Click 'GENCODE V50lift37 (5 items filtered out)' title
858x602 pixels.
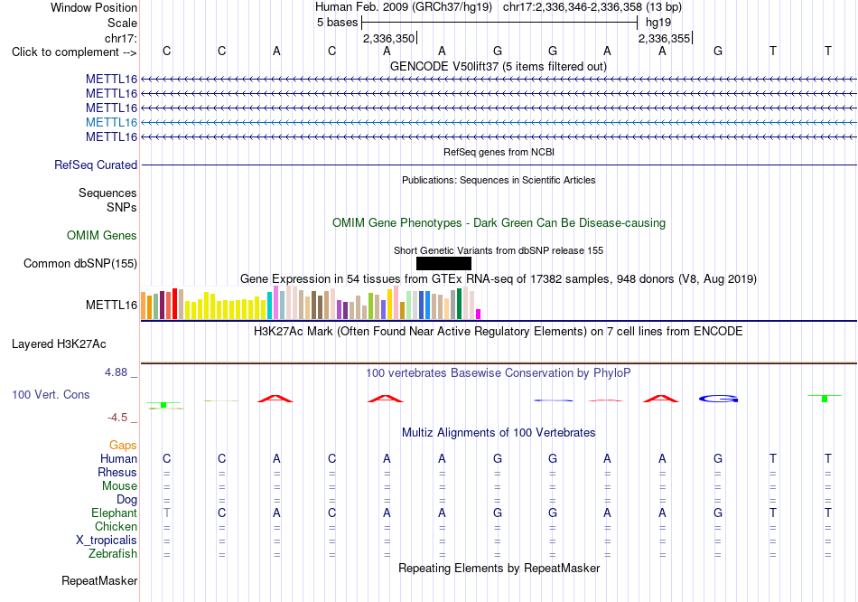498,66
